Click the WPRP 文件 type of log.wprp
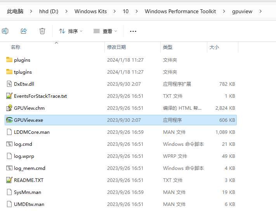Image resolution: width=276 pixels, height=211 pixels. point(175,156)
